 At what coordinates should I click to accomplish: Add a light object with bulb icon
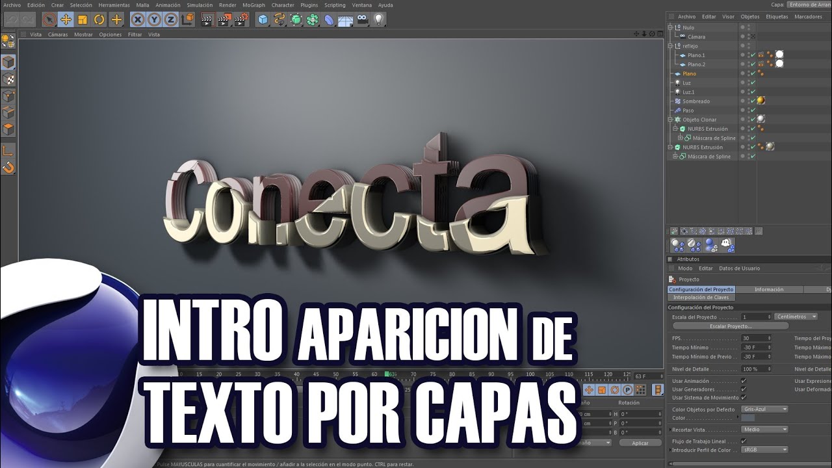(x=378, y=19)
